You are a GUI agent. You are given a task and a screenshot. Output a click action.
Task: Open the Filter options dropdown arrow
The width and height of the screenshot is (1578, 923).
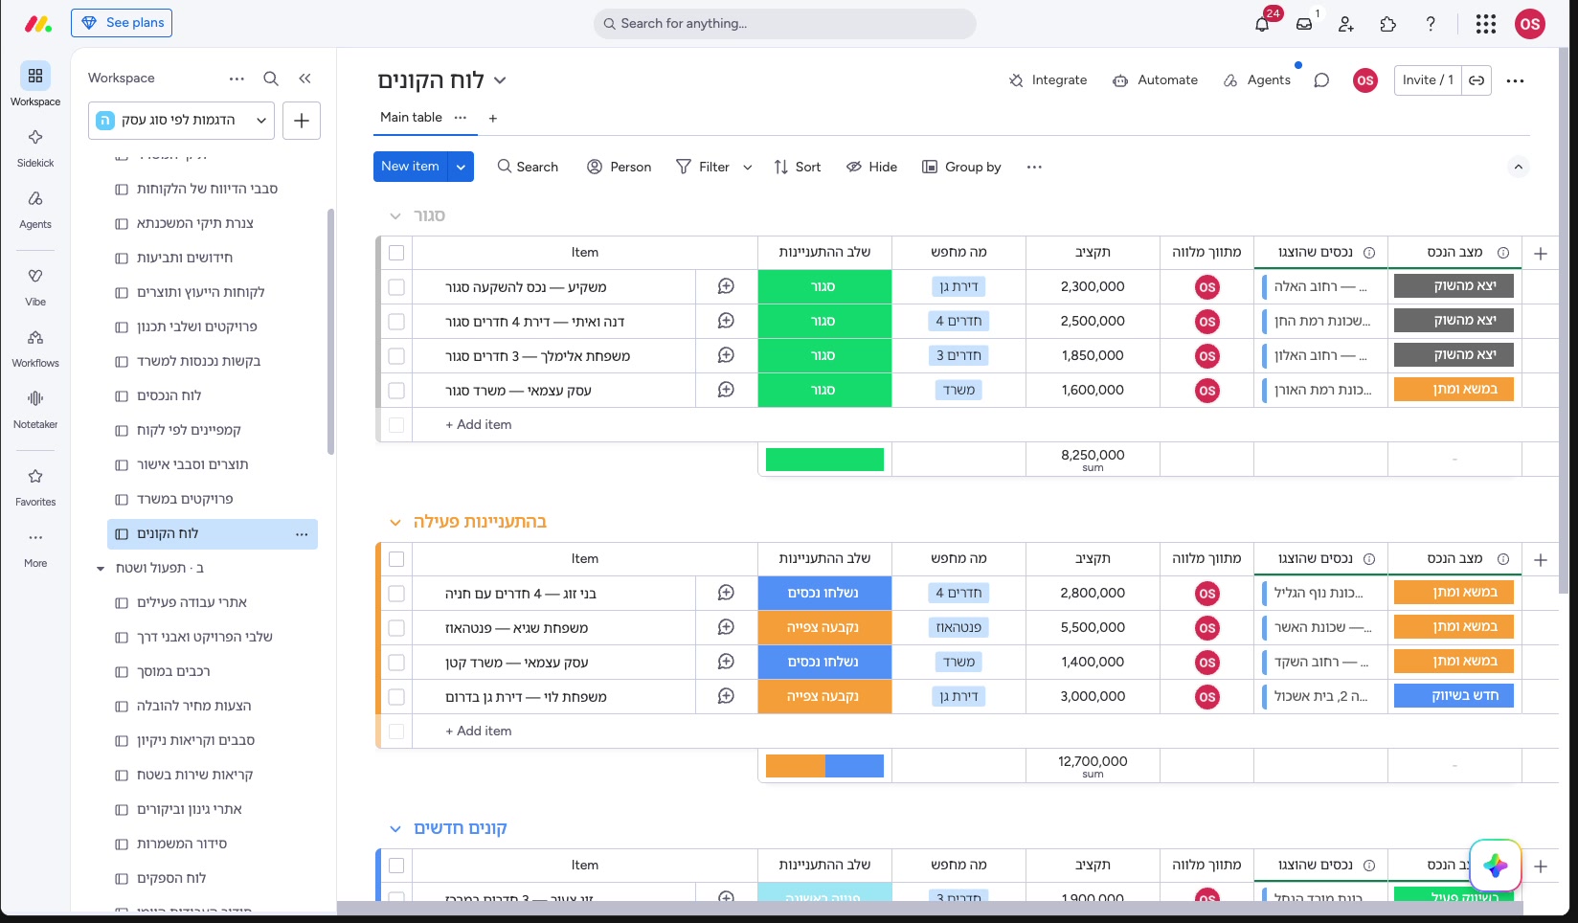pyautogui.click(x=748, y=167)
